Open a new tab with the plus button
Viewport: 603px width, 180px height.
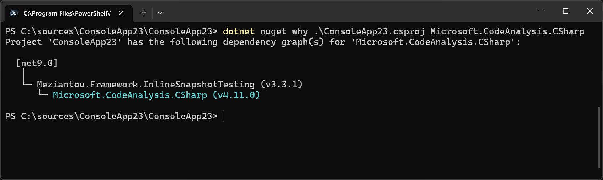point(144,13)
